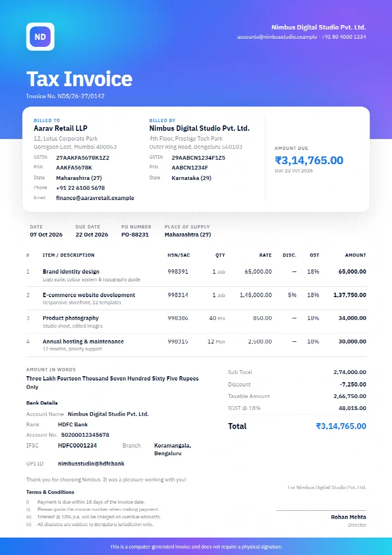Screen dimensions: 392x555
Task: Click the Terms & Conditions heading
Action: [x=50, y=492]
